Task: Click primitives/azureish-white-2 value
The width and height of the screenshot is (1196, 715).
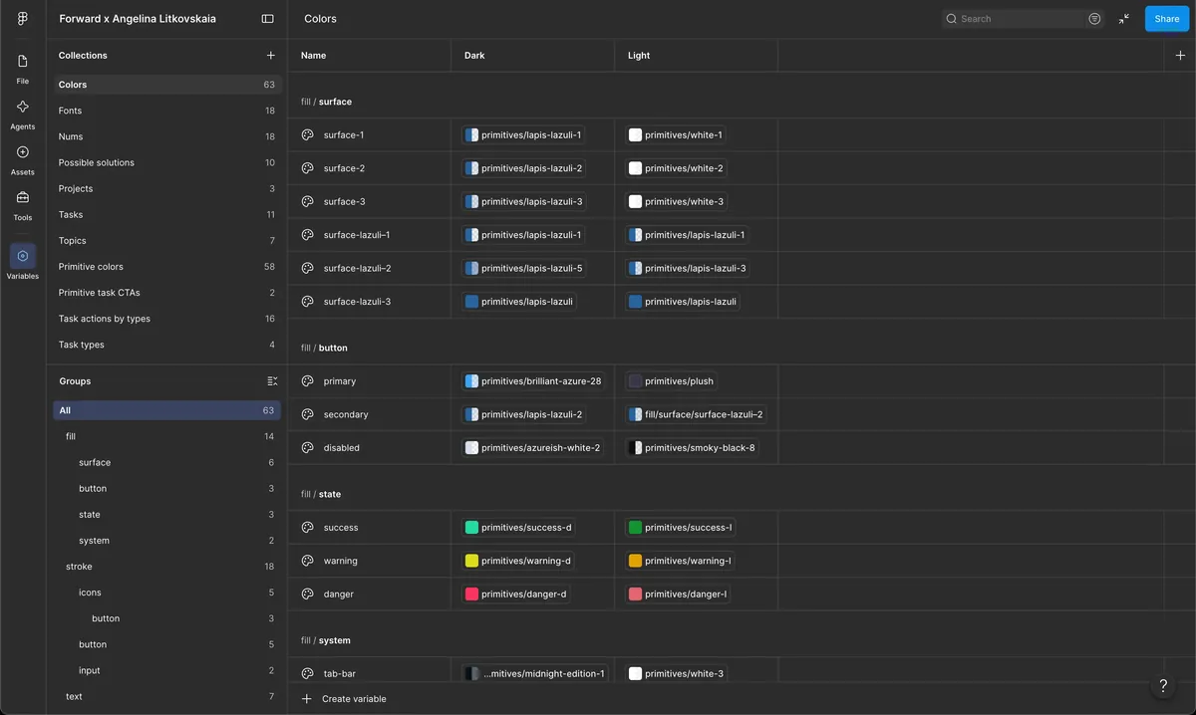Action: tap(533, 448)
